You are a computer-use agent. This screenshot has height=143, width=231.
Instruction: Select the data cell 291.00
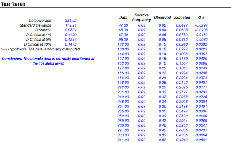(x=123, y=130)
